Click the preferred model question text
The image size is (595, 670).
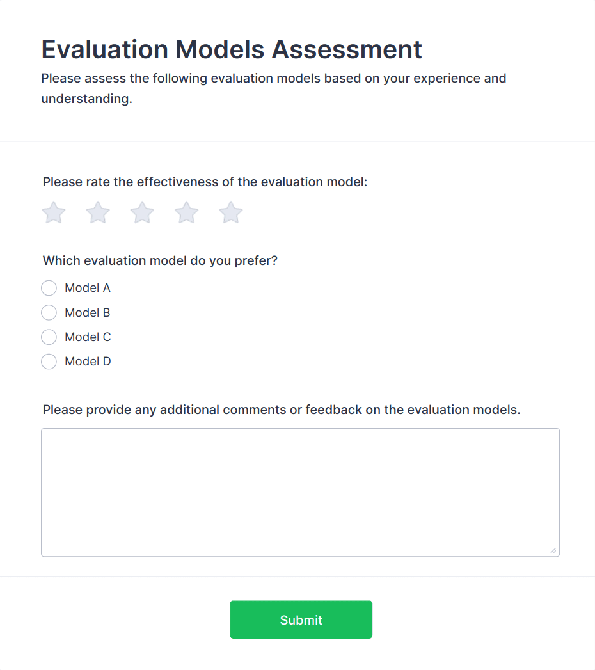point(160,260)
